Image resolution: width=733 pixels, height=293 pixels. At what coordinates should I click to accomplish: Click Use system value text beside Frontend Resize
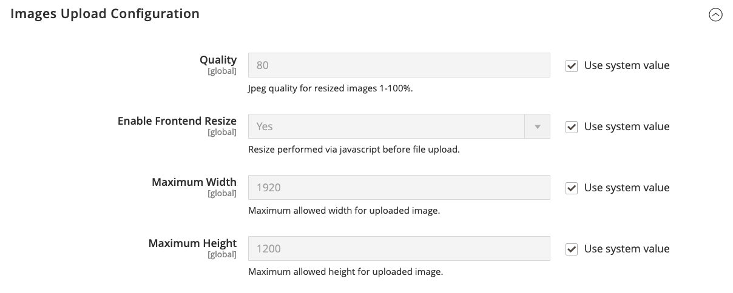click(x=626, y=127)
